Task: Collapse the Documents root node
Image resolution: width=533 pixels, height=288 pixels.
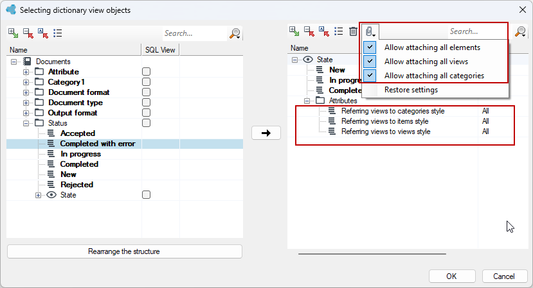Action: click(x=14, y=62)
